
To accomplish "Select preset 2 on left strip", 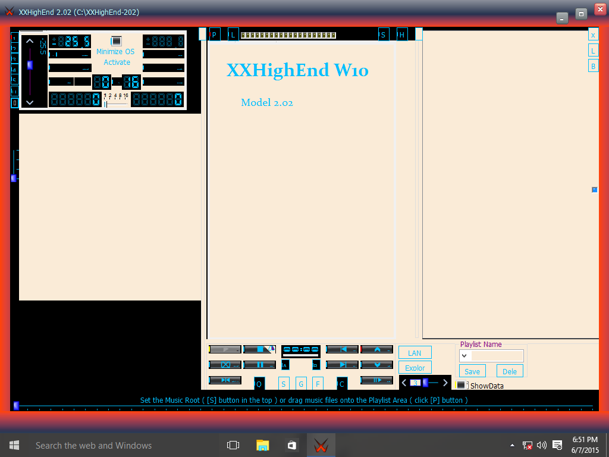I will click(14, 49).
